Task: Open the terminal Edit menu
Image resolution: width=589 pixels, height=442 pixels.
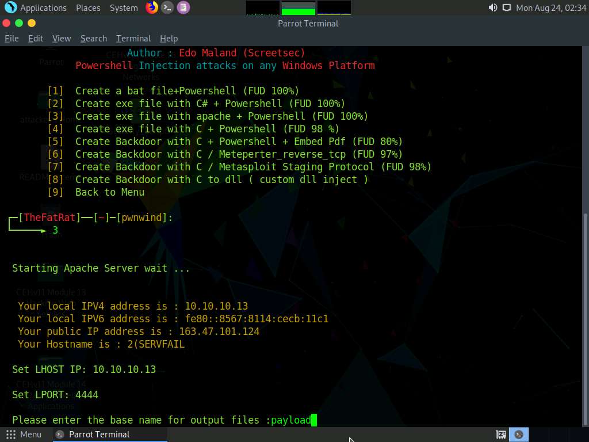Action: 36,39
